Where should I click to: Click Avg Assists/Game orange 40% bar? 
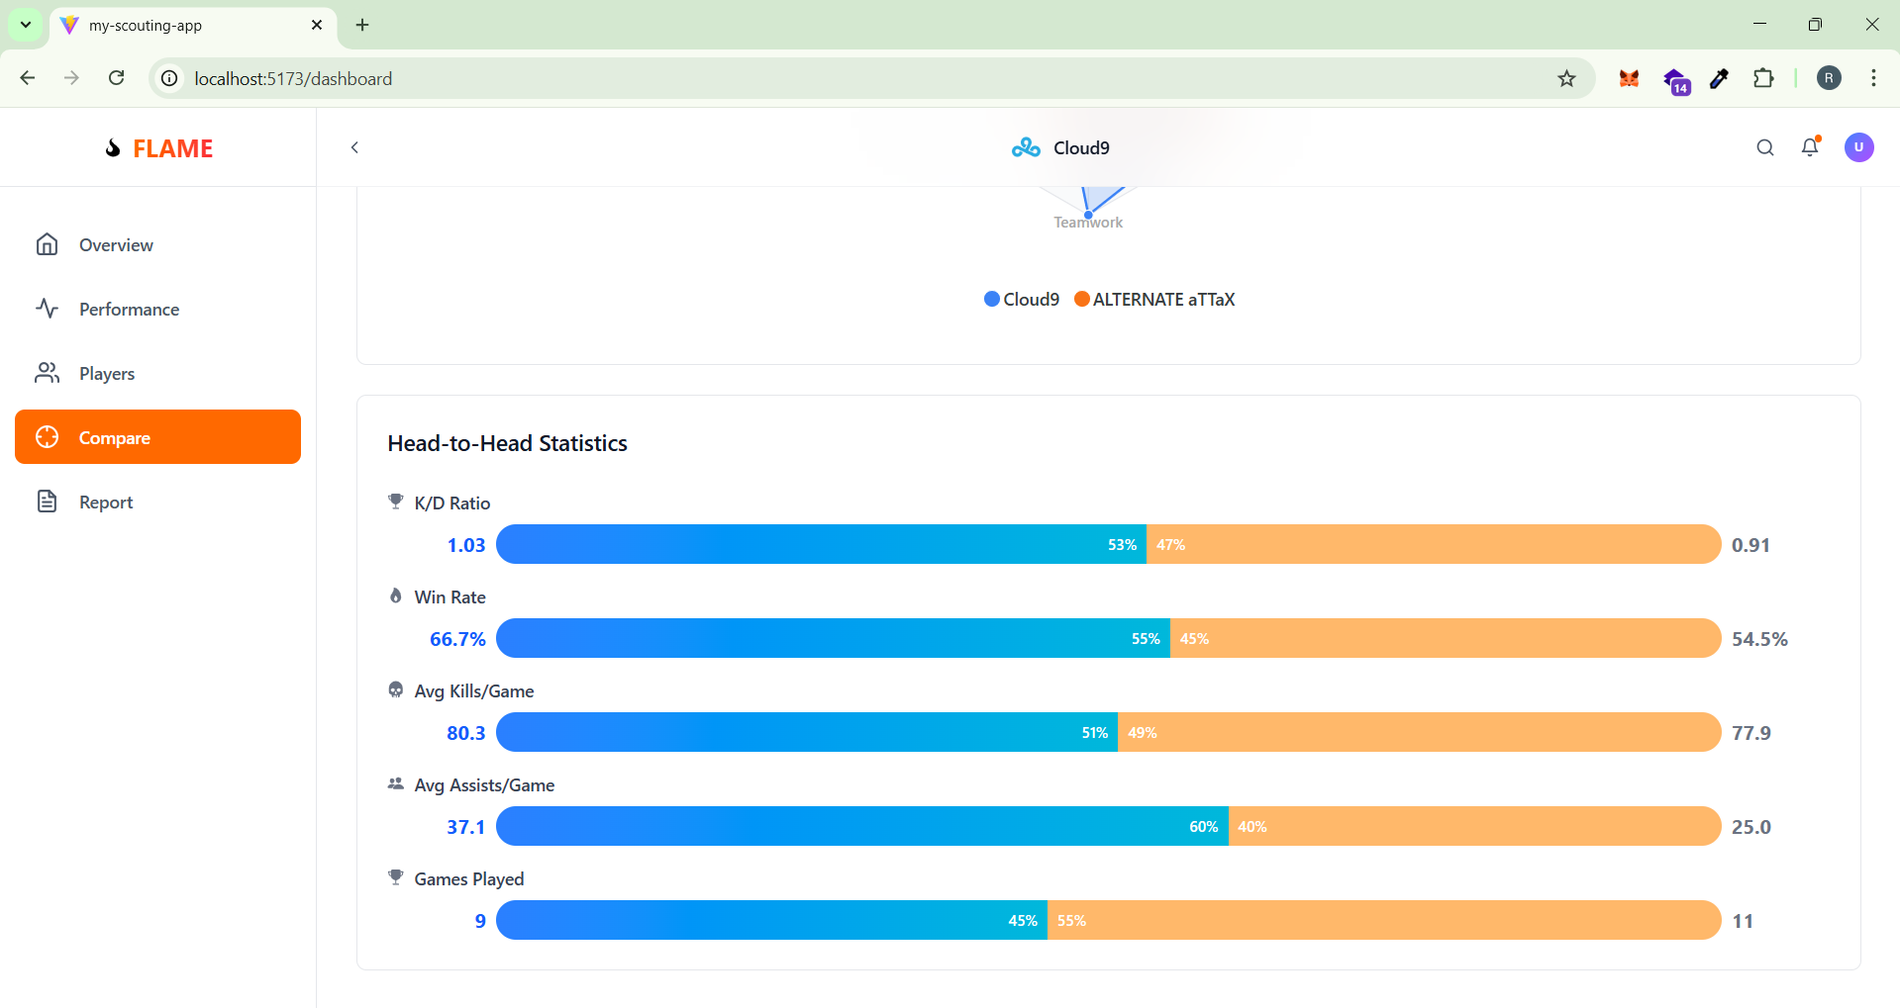(1475, 826)
